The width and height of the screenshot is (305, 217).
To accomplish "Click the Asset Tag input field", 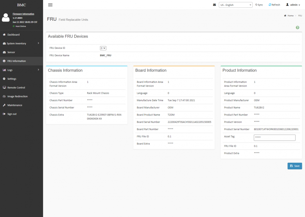I will (274, 137).
